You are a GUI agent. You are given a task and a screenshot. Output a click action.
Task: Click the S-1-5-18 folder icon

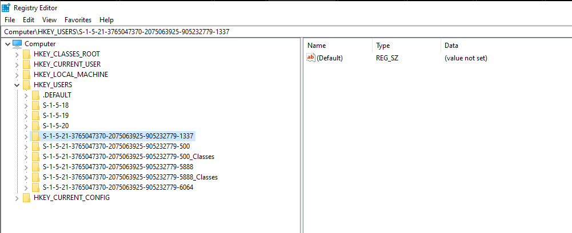coord(35,105)
